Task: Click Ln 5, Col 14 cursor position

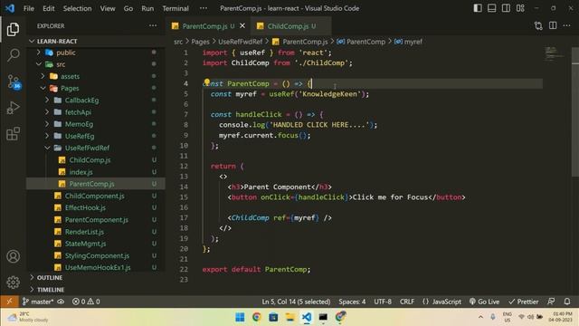Action: [x=296, y=302]
